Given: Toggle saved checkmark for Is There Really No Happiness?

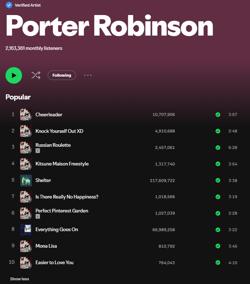Looking at the screenshot, I should [218, 197].
